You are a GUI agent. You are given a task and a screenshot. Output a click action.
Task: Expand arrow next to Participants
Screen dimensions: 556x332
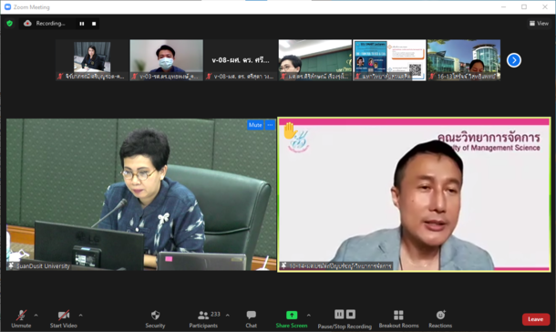coord(227,315)
